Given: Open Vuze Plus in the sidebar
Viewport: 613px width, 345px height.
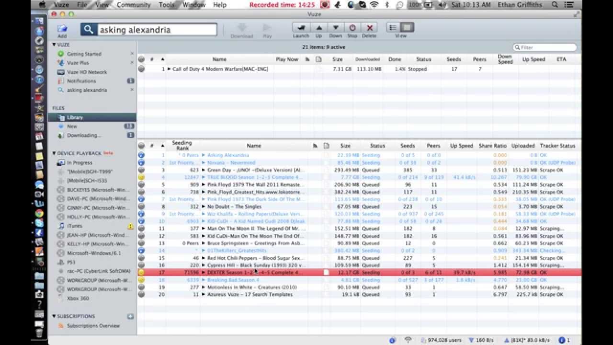Looking at the screenshot, I should coord(78,63).
